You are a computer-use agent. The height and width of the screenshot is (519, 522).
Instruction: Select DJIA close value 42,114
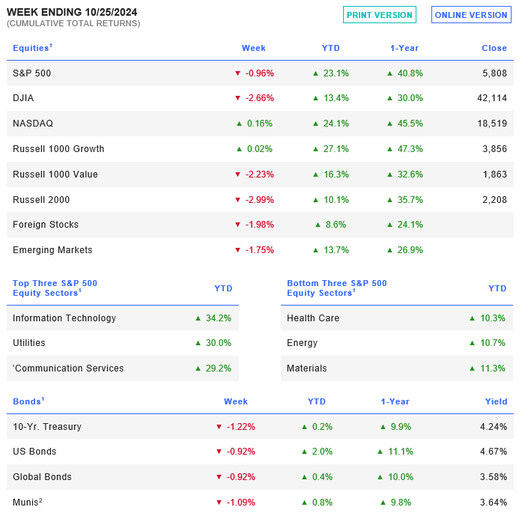tap(492, 98)
